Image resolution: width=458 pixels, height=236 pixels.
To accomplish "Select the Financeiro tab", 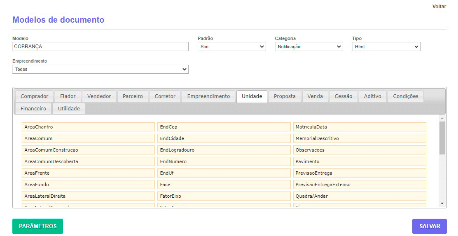I will click(x=33, y=109).
